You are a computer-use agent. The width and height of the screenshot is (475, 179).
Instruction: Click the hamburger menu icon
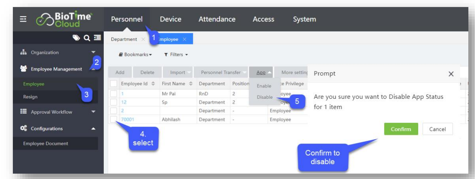click(x=23, y=19)
